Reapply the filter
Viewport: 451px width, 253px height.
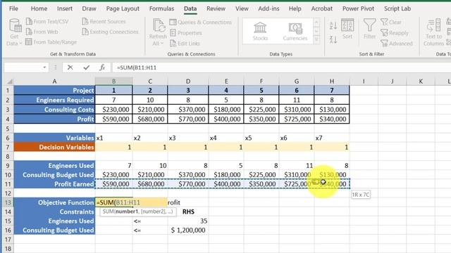(395, 33)
